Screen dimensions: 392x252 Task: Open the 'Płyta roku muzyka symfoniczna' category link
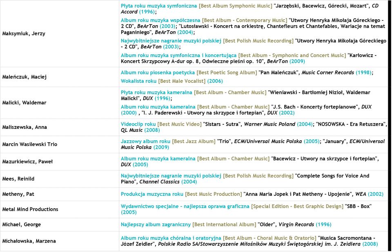click(x=159, y=6)
